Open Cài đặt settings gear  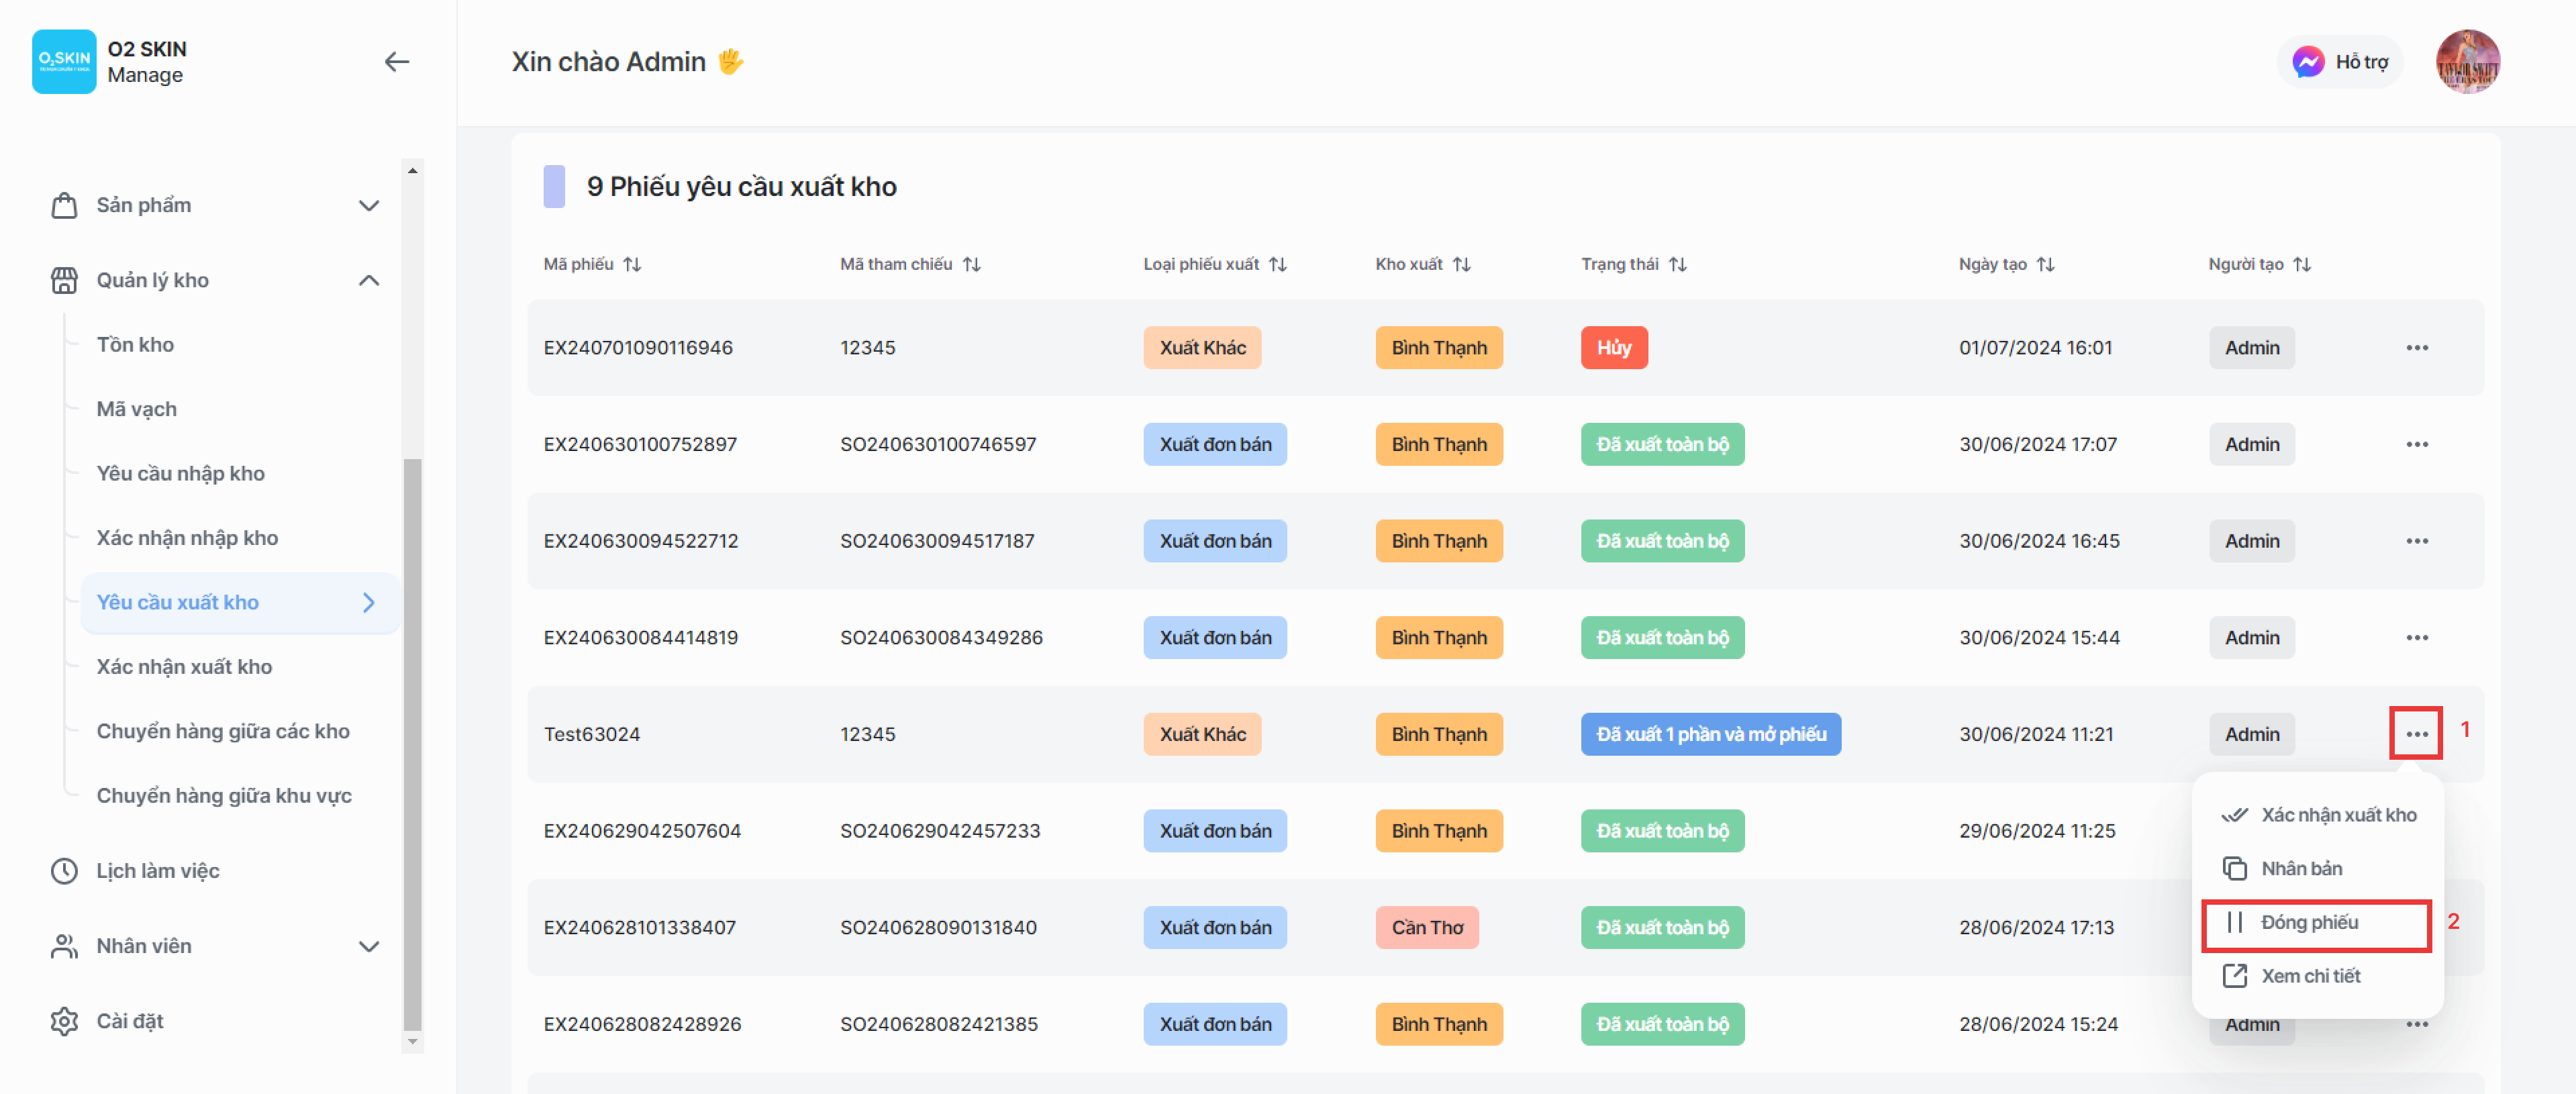coord(65,1021)
